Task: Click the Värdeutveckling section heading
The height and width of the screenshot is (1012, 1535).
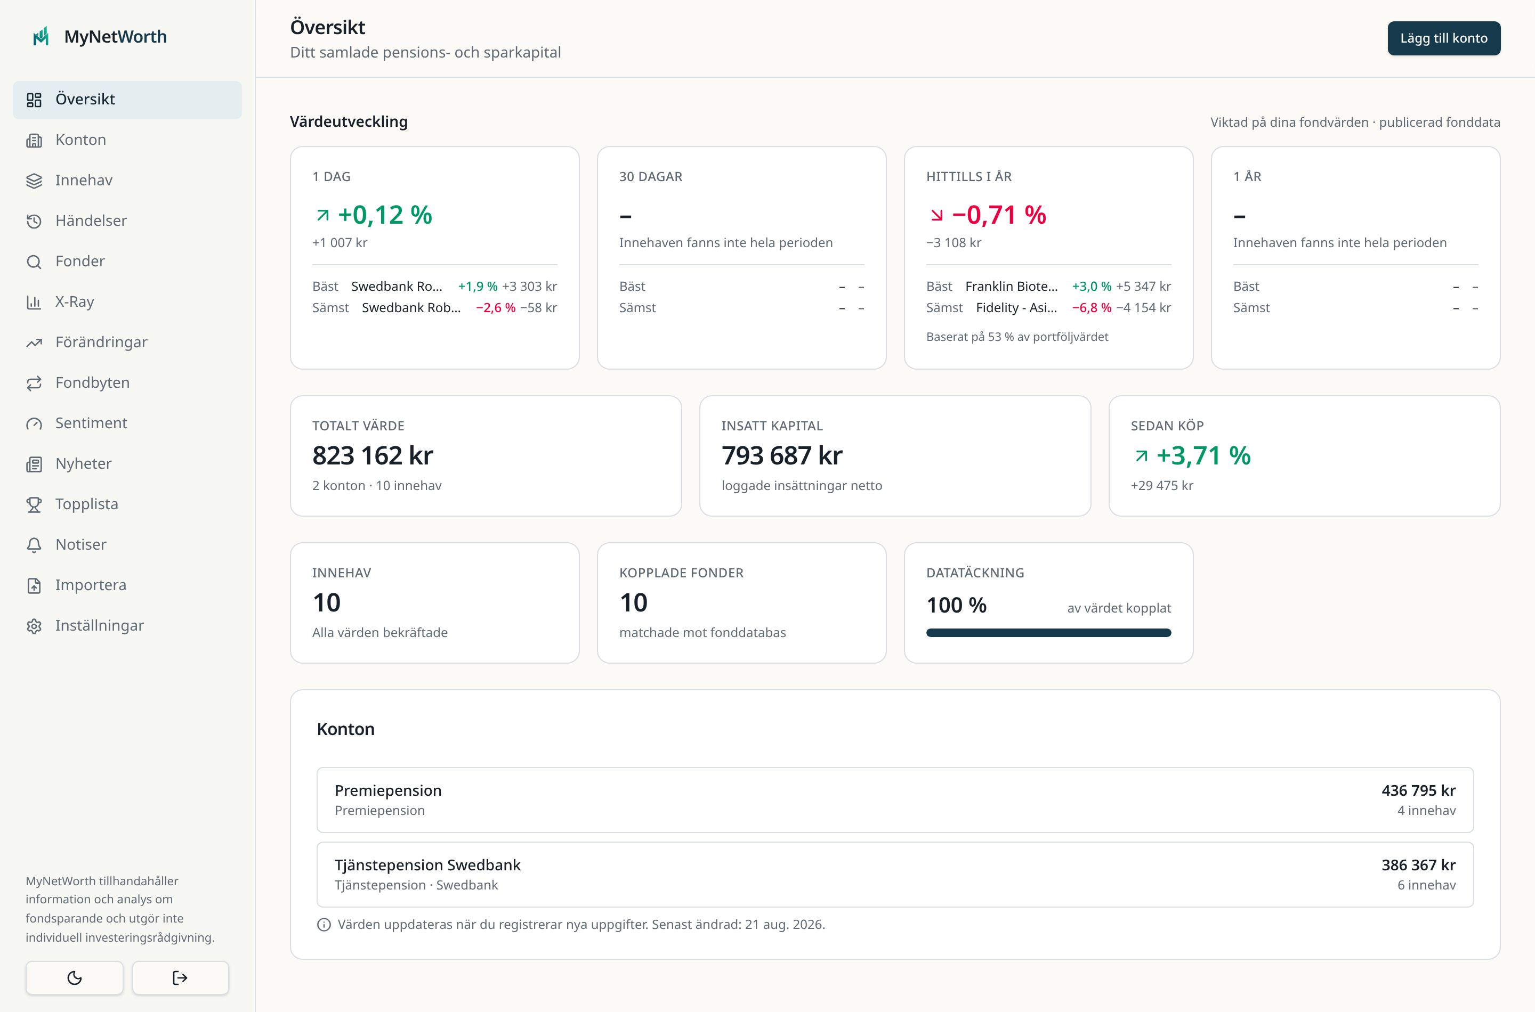Action: point(349,122)
